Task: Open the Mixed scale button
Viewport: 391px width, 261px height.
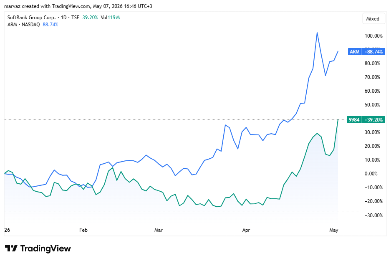Action: pyautogui.click(x=373, y=19)
